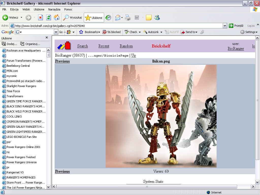
Task: Toggle the 56 blocked popup blocker
Action: click(x=111, y=32)
